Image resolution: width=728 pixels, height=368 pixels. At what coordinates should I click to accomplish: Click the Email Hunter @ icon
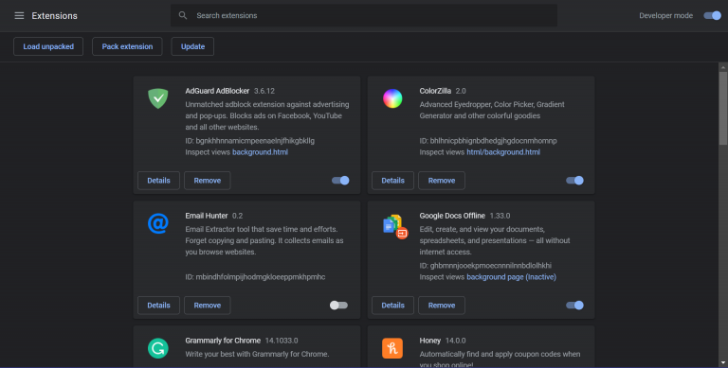click(158, 223)
